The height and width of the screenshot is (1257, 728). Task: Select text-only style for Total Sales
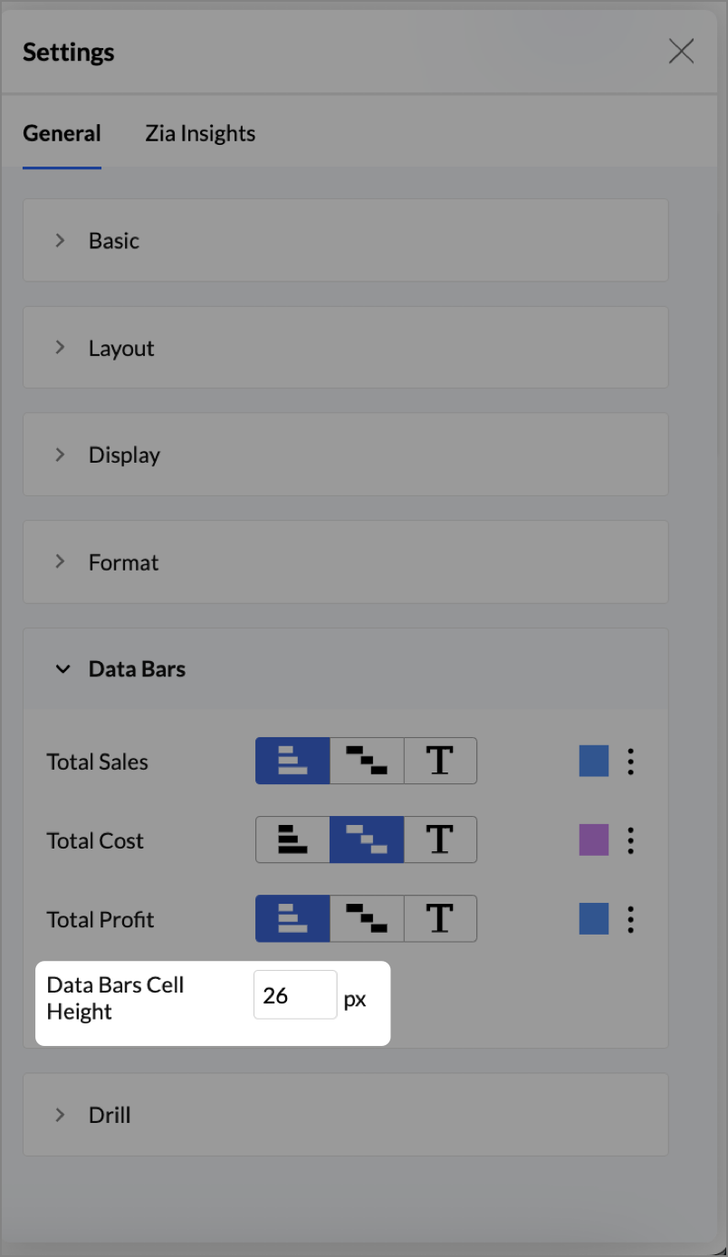pos(440,761)
